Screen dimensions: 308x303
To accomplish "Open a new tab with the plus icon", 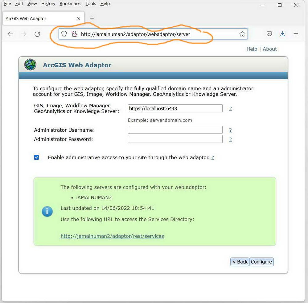I will point(92,18).
